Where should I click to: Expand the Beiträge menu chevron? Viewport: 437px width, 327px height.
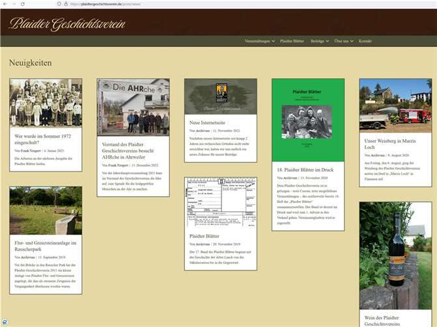(328, 41)
